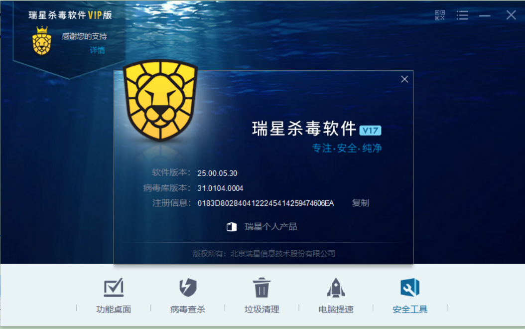Open the main menu list icon

462,15
